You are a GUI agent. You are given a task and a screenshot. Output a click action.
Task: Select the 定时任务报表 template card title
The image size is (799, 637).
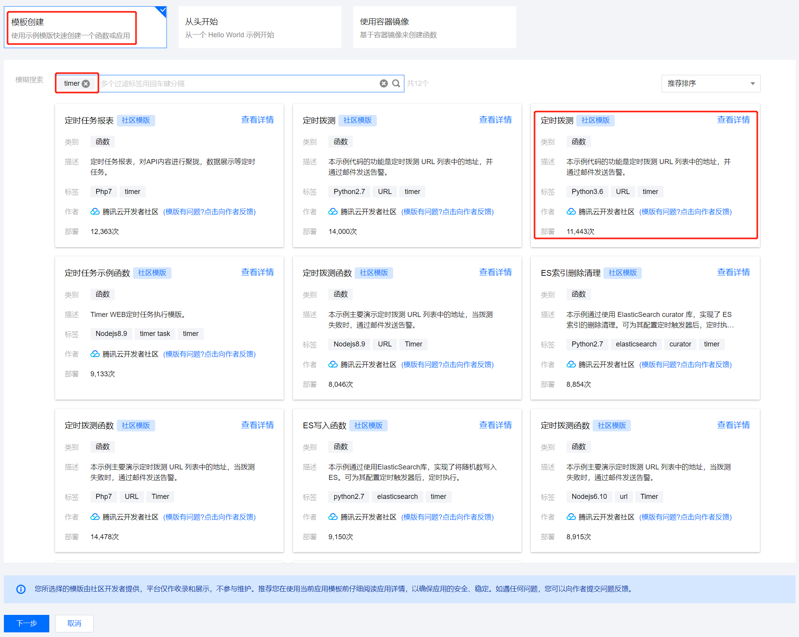89,121
